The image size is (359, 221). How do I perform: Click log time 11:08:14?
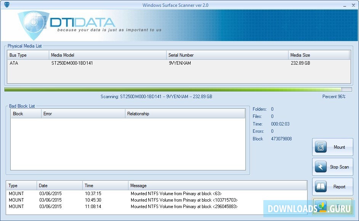pyautogui.click(x=93, y=207)
